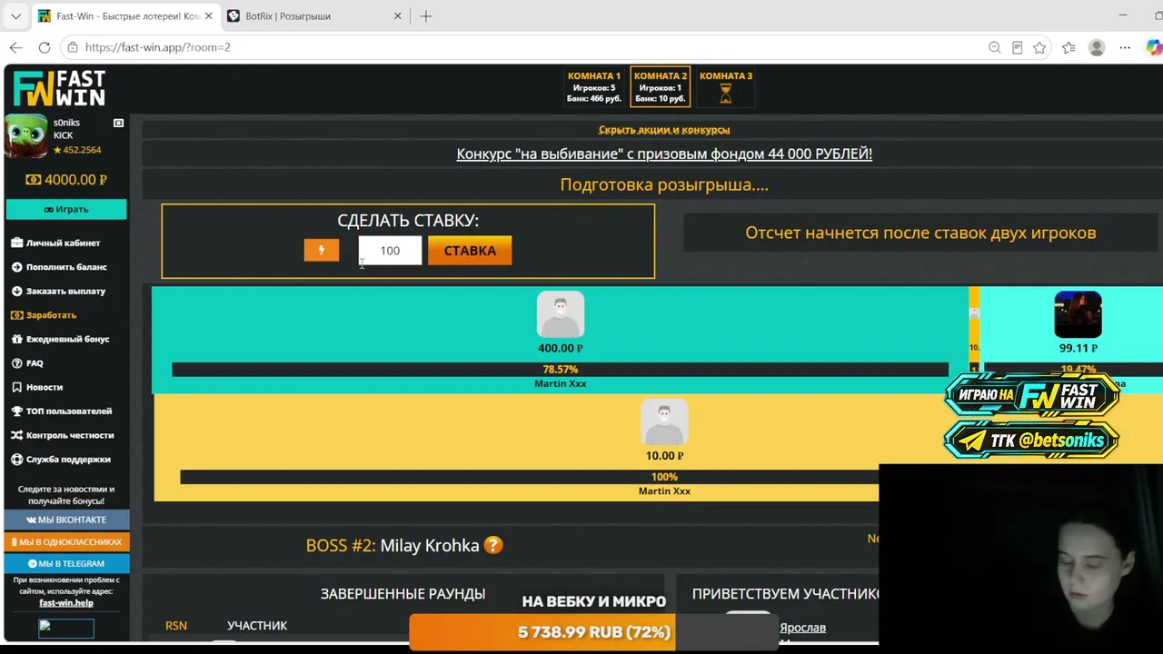Select the Fast-Win browser tab

point(125,16)
